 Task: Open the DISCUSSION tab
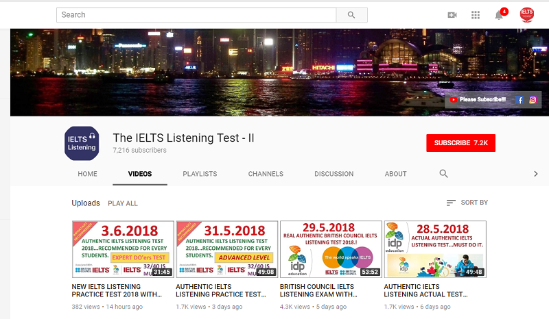(x=334, y=174)
